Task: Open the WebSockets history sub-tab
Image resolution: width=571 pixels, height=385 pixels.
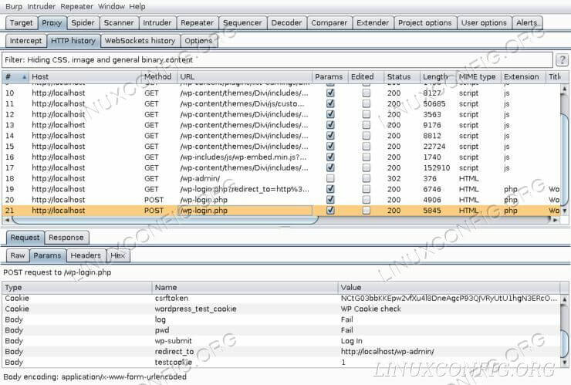Action: (x=140, y=41)
